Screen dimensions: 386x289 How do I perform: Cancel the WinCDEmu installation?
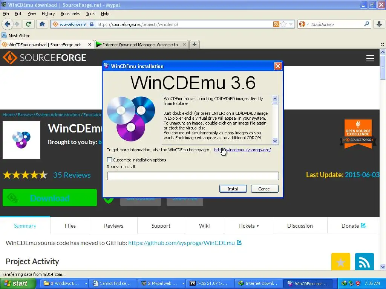pyautogui.click(x=264, y=189)
